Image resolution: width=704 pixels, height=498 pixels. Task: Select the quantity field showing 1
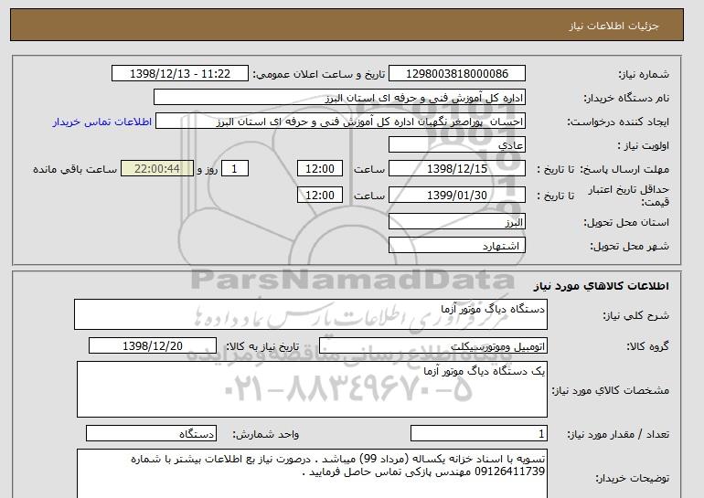click(478, 434)
